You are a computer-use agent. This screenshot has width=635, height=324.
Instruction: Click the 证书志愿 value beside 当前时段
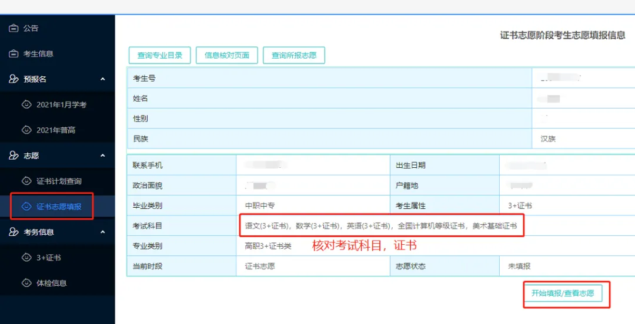(x=260, y=266)
